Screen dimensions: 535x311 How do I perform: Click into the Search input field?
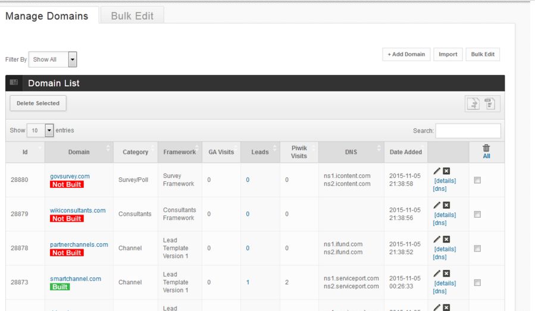click(468, 131)
